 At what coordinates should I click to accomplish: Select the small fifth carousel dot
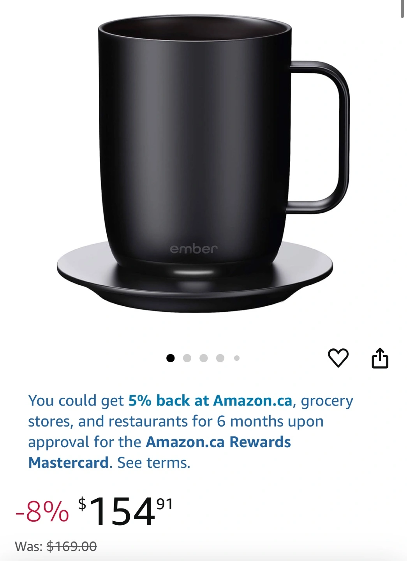coord(237,358)
